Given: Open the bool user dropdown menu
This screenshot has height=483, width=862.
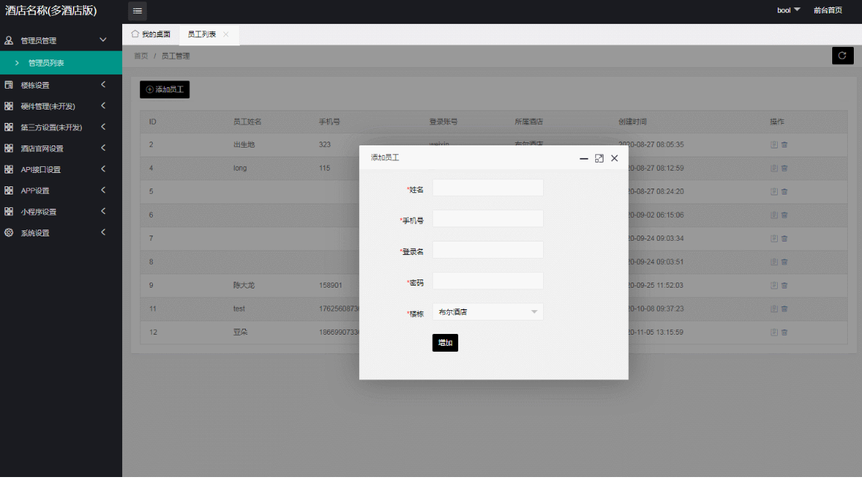Looking at the screenshot, I should (x=788, y=10).
